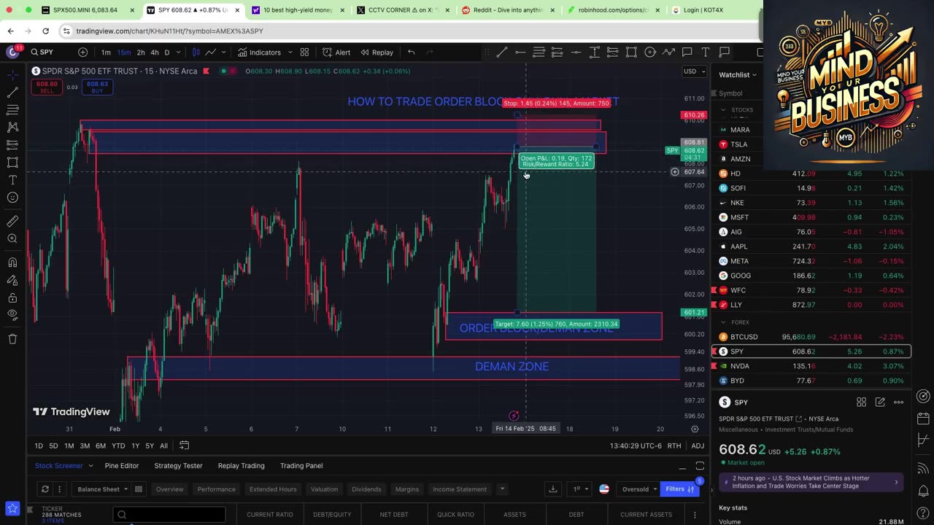Select NVDA in the watchlist
Viewport: 934px width, 525px height.
pyautogui.click(x=811, y=366)
